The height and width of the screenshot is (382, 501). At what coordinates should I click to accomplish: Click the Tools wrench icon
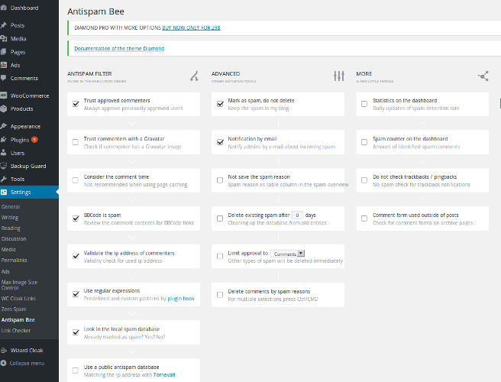click(x=4, y=179)
